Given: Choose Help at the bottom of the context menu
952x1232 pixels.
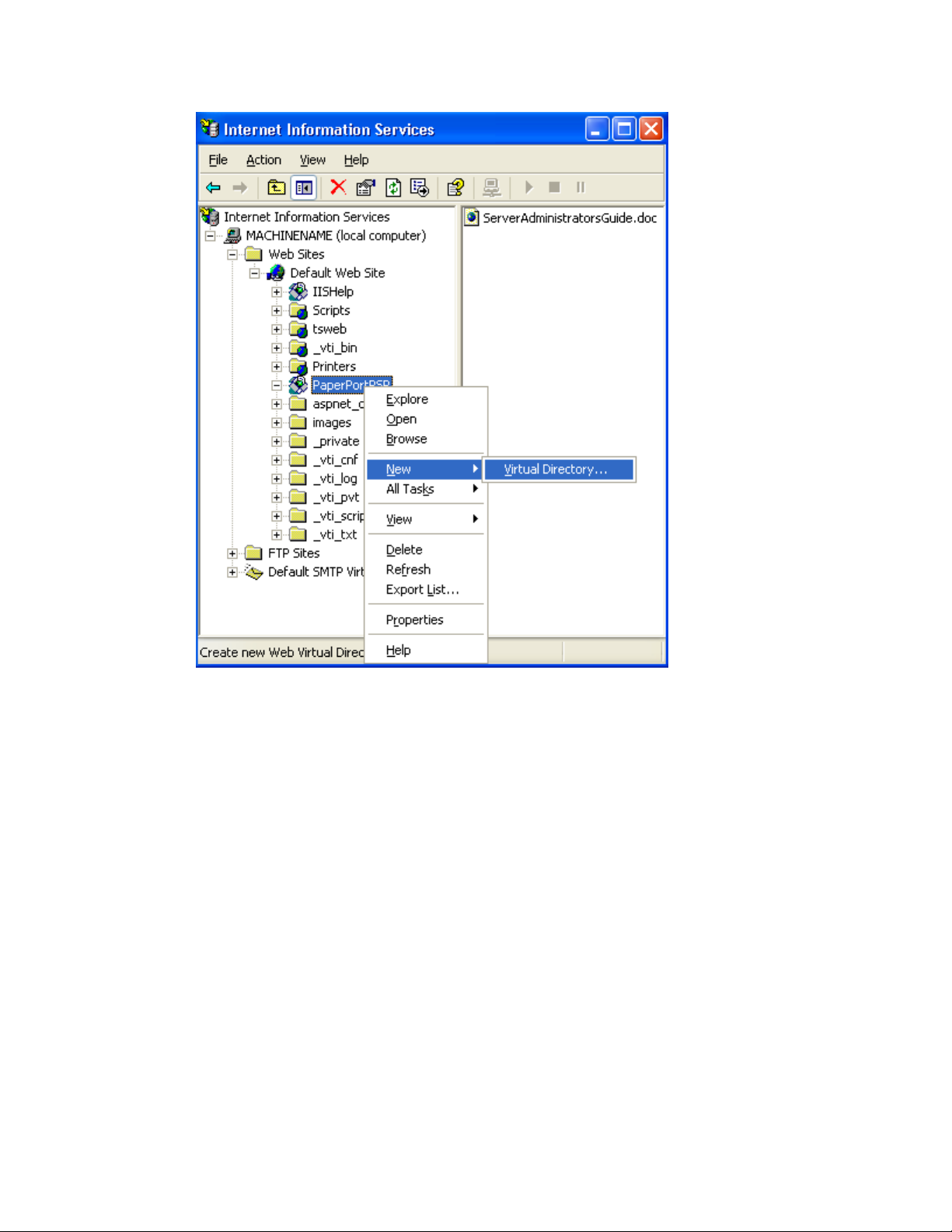Looking at the screenshot, I should [x=426, y=651].
